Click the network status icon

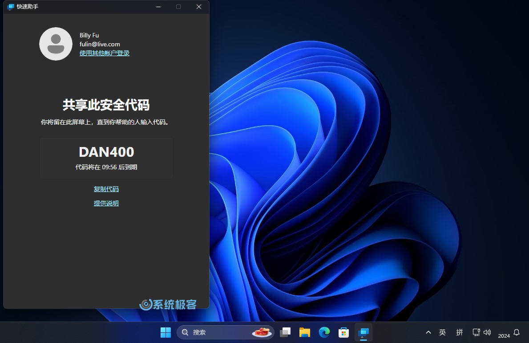[x=476, y=332]
